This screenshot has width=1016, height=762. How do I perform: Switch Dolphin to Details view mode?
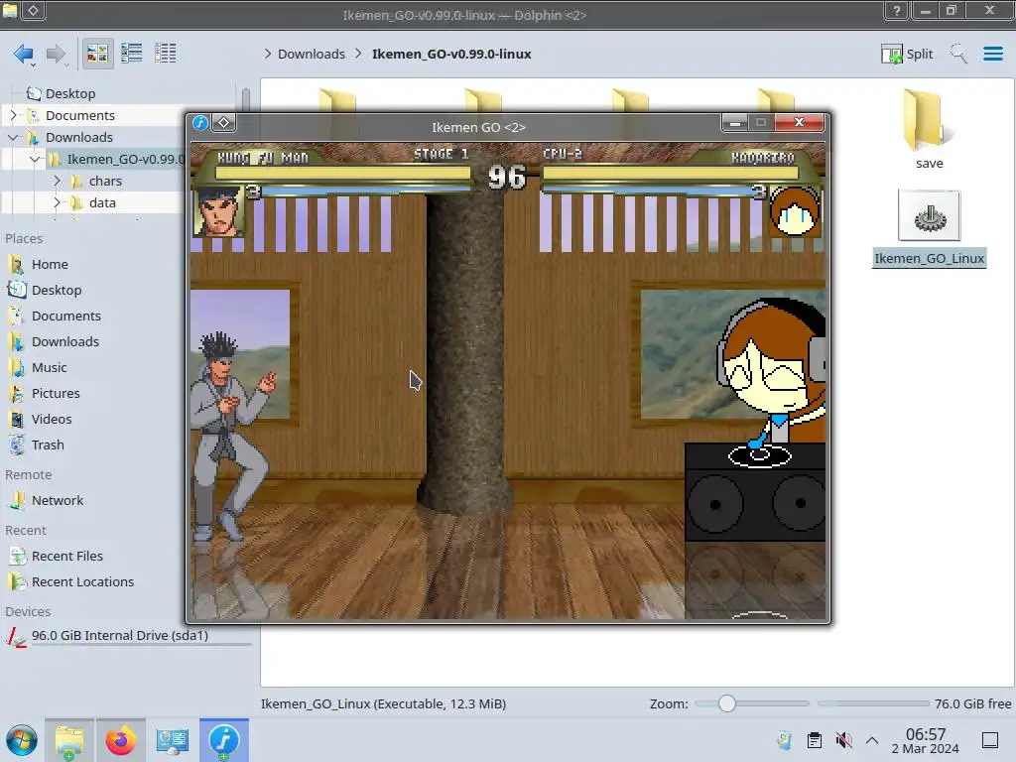coord(166,54)
